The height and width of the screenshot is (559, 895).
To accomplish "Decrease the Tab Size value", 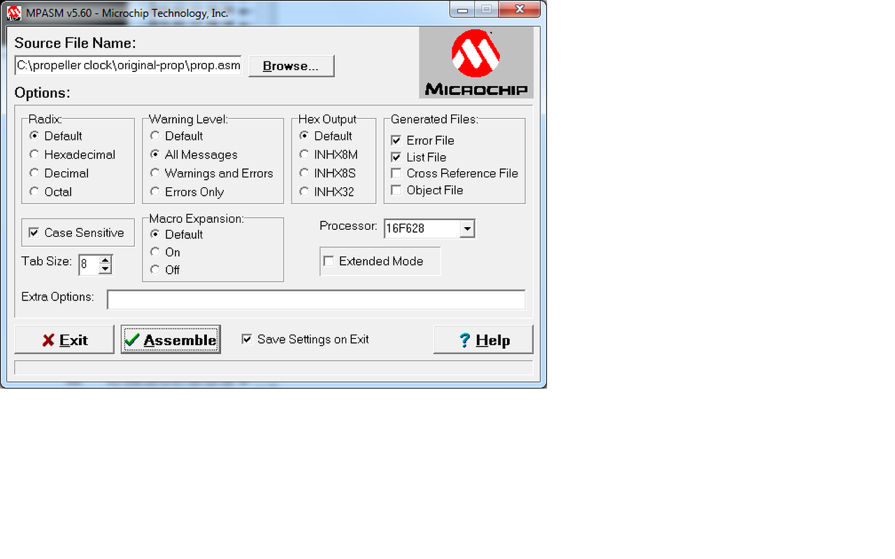I will [x=105, y=268].
